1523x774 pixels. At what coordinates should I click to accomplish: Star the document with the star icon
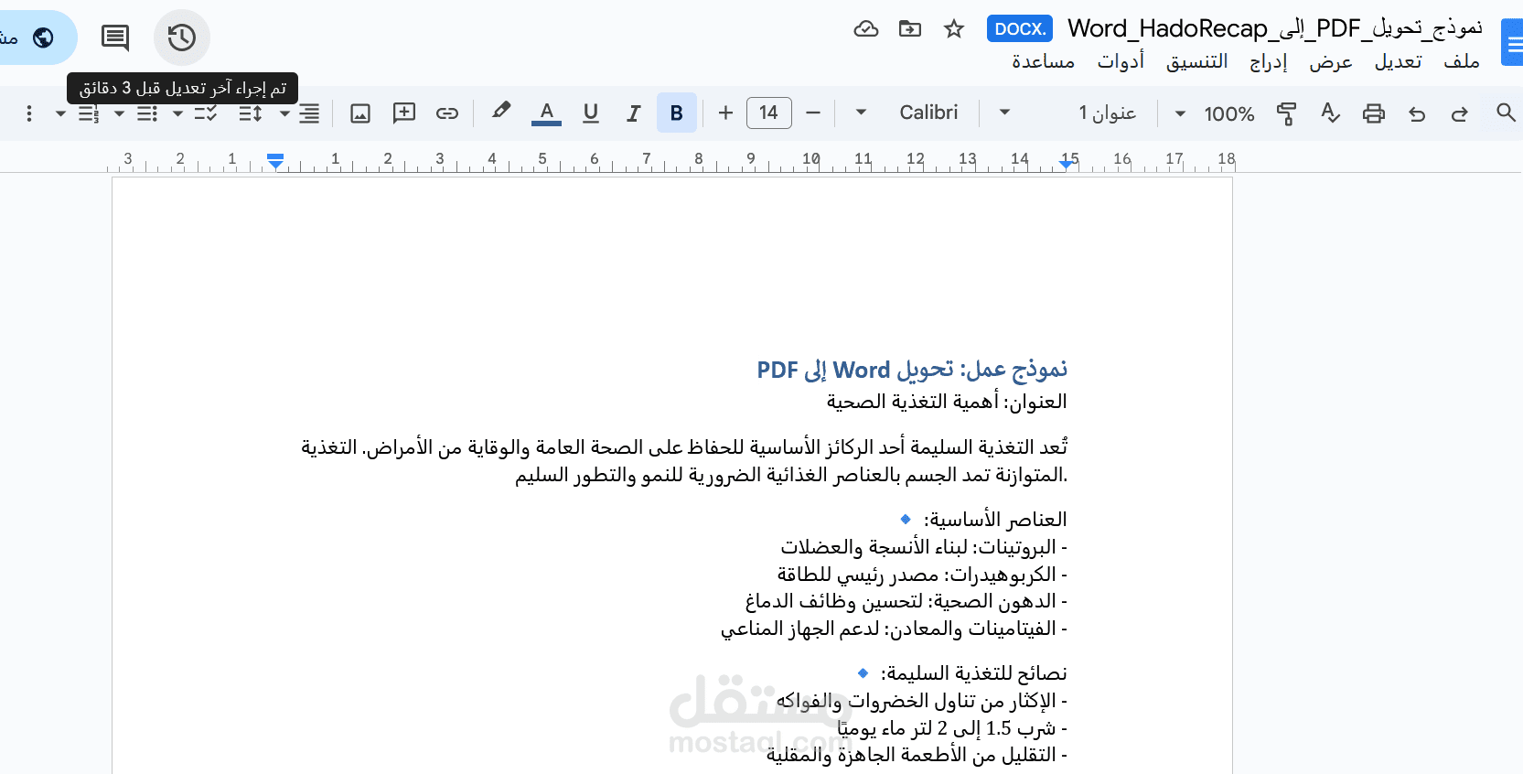click(954, 28)
